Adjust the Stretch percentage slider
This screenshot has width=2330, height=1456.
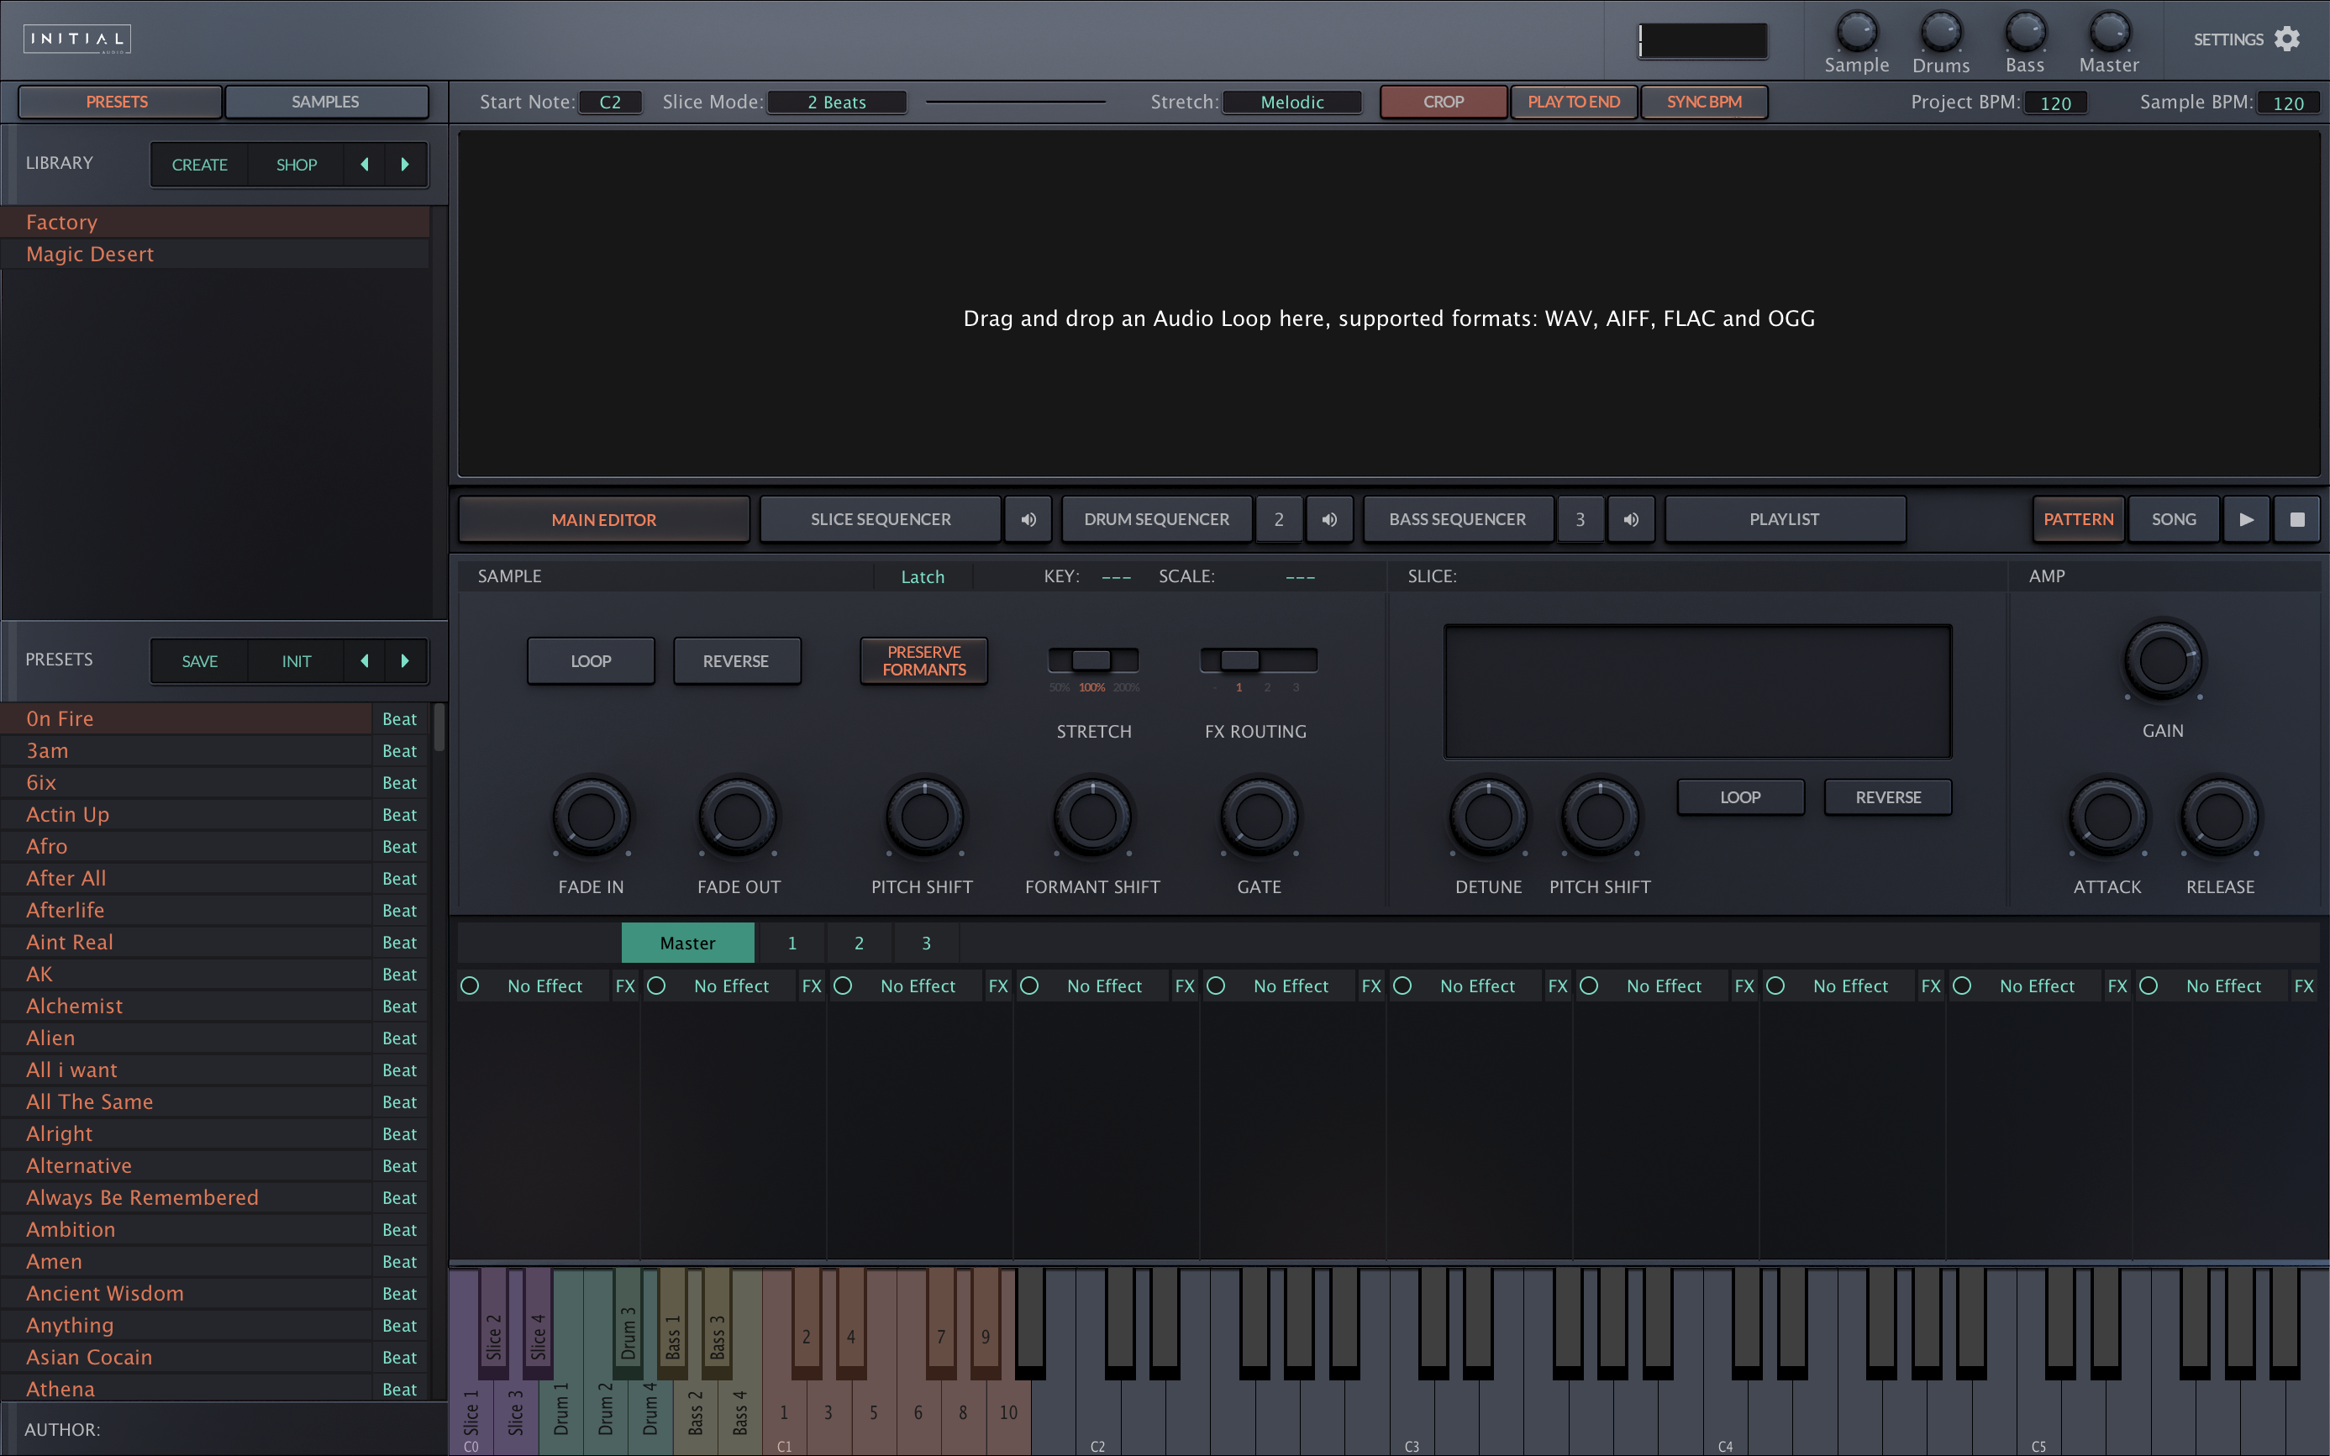1093,660
